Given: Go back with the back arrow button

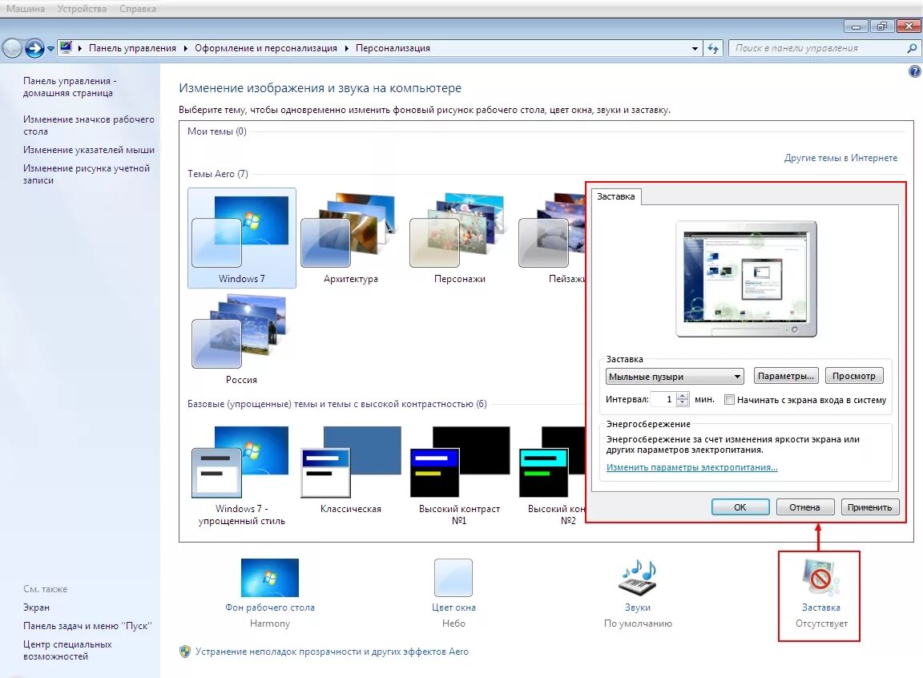Looking at the screenshot, I should click(12, 48).
